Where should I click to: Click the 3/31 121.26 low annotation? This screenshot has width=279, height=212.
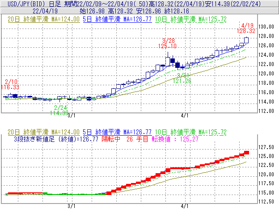pyautogui.click(x=182, y=78)
